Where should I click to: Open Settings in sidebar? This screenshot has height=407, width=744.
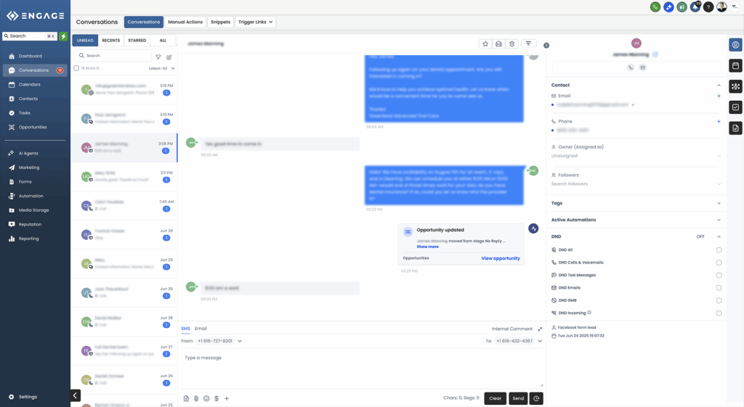pyautogui.click(x=28, y=397)
